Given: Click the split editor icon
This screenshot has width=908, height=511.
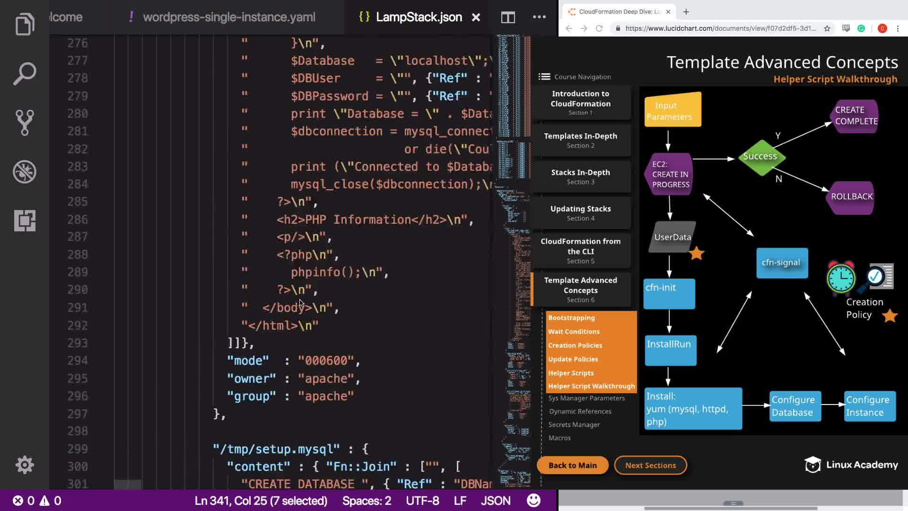Looking at the screenshot, I should click(508, 18).
